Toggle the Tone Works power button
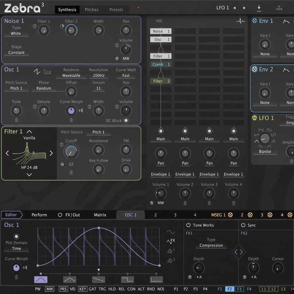Viewport: 294px width, 294px height. (x=188, y=225)
